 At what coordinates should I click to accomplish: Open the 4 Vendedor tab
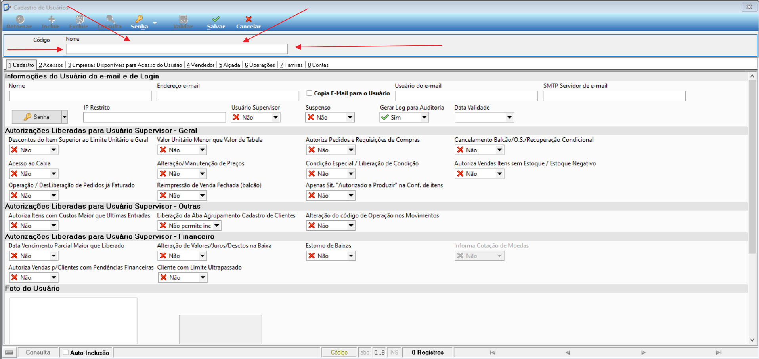(x=201, y=65)
